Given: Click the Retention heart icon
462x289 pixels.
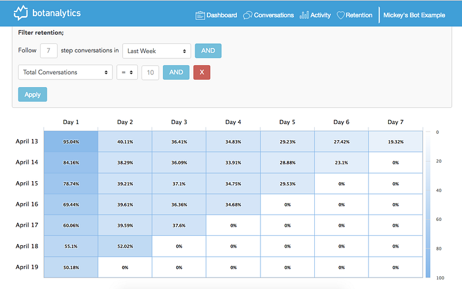Looking at the screenshot, I should (x=340, y=16).
